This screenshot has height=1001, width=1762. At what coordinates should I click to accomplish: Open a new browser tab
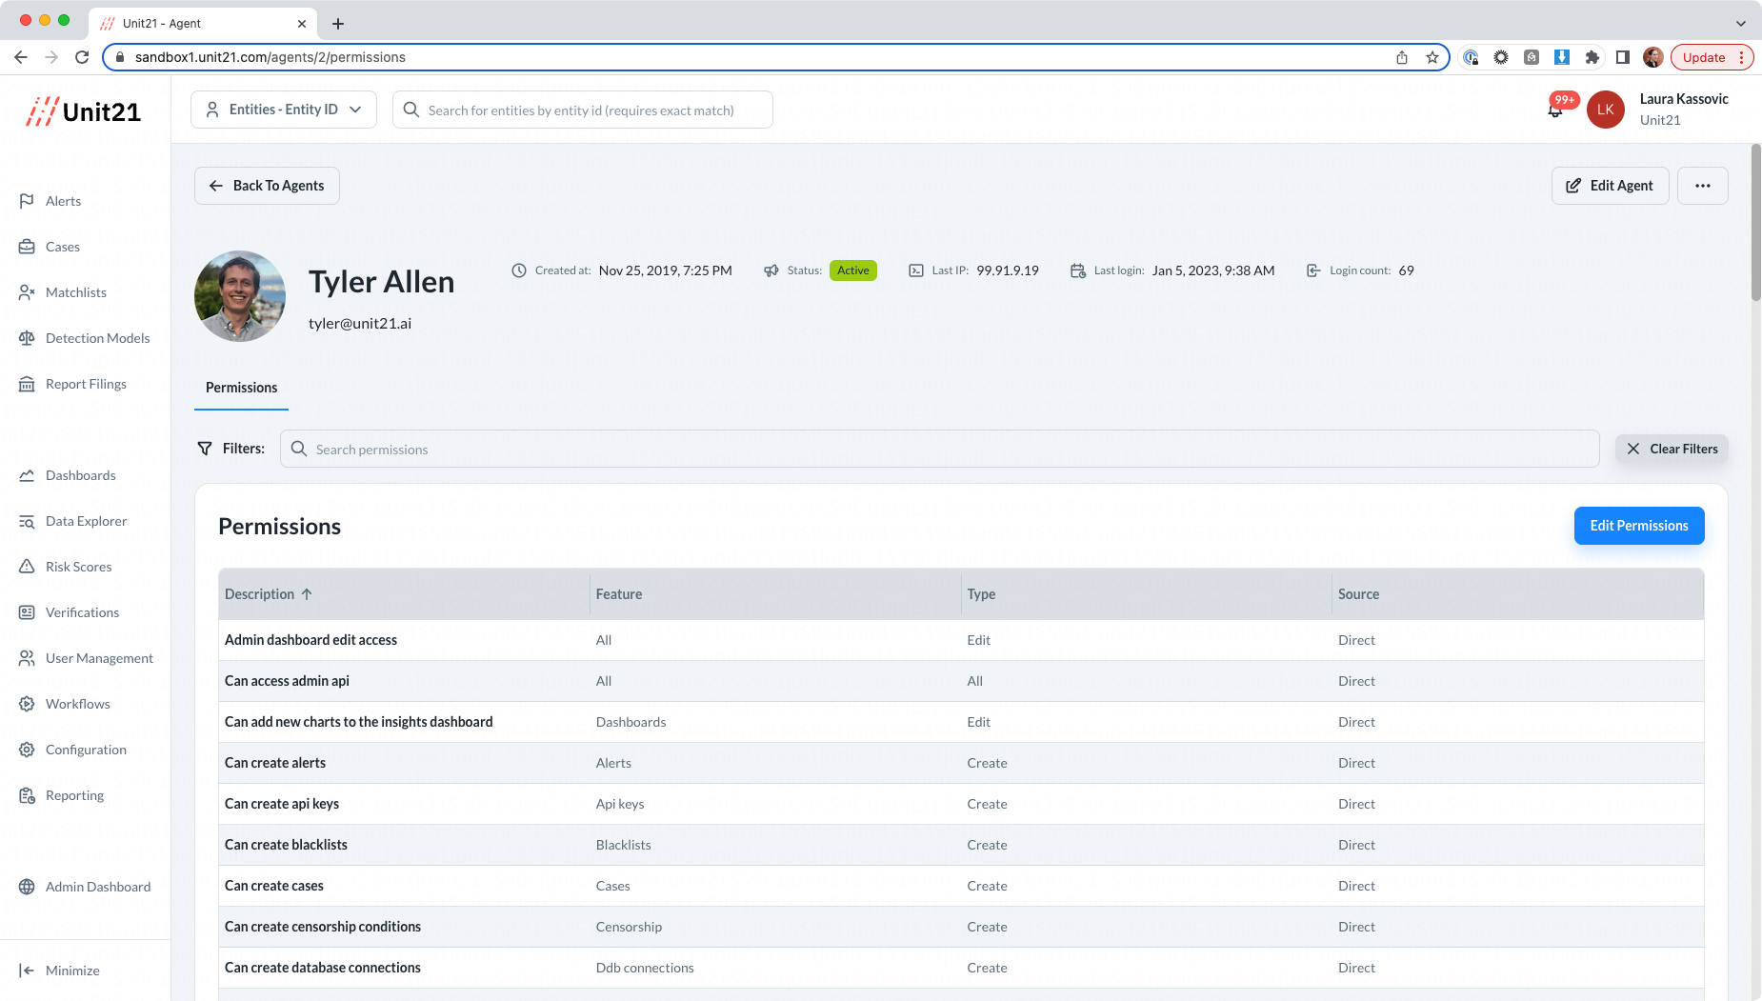[338, 23]
